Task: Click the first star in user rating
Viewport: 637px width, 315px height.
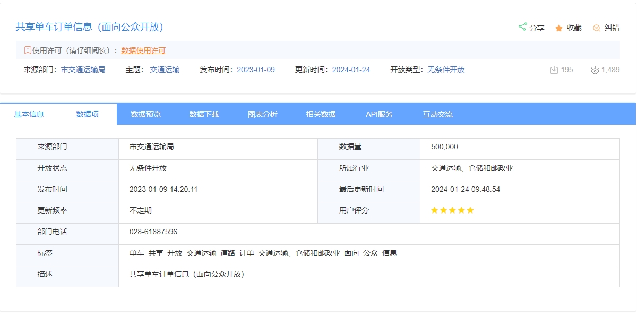Action: pyautogui.click(x=435, y=210)
